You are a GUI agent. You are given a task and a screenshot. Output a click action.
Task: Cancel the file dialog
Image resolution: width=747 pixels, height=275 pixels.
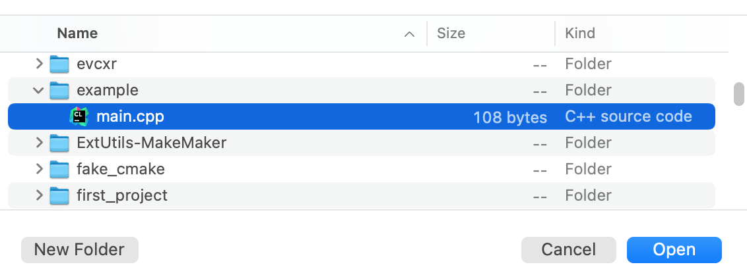tap(568, 250)
